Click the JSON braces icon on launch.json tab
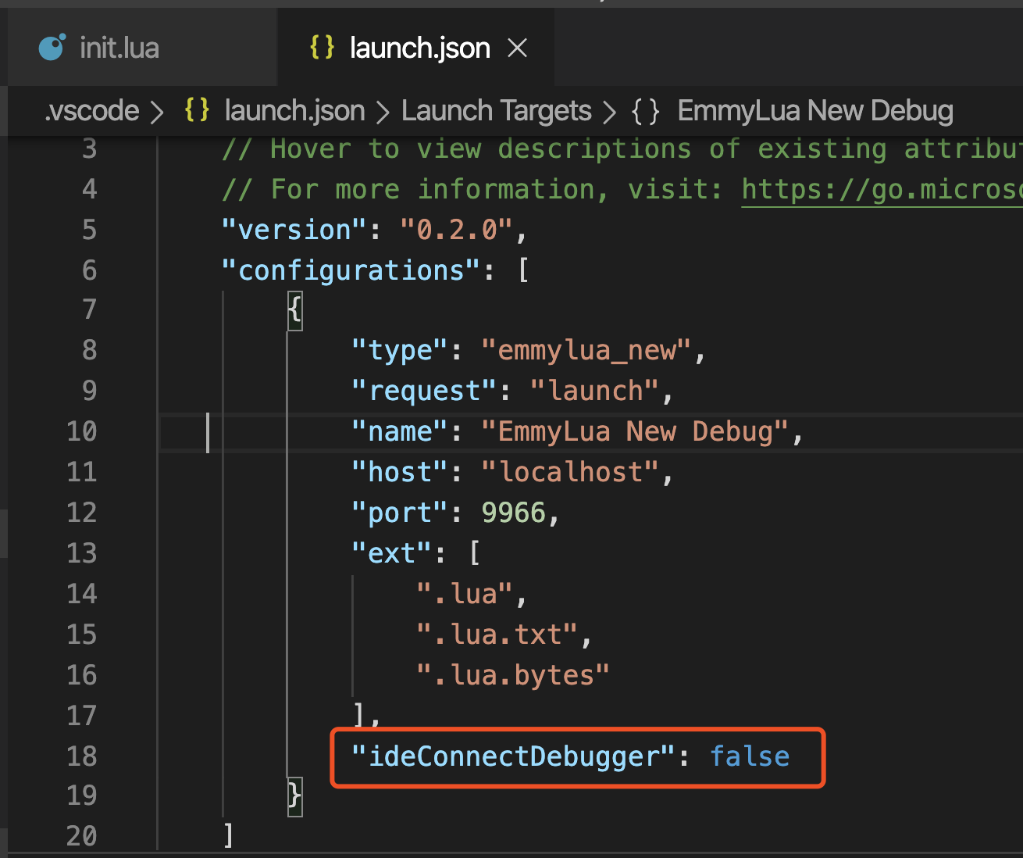This screenshot has width=1023, height=858. (322, 48)
